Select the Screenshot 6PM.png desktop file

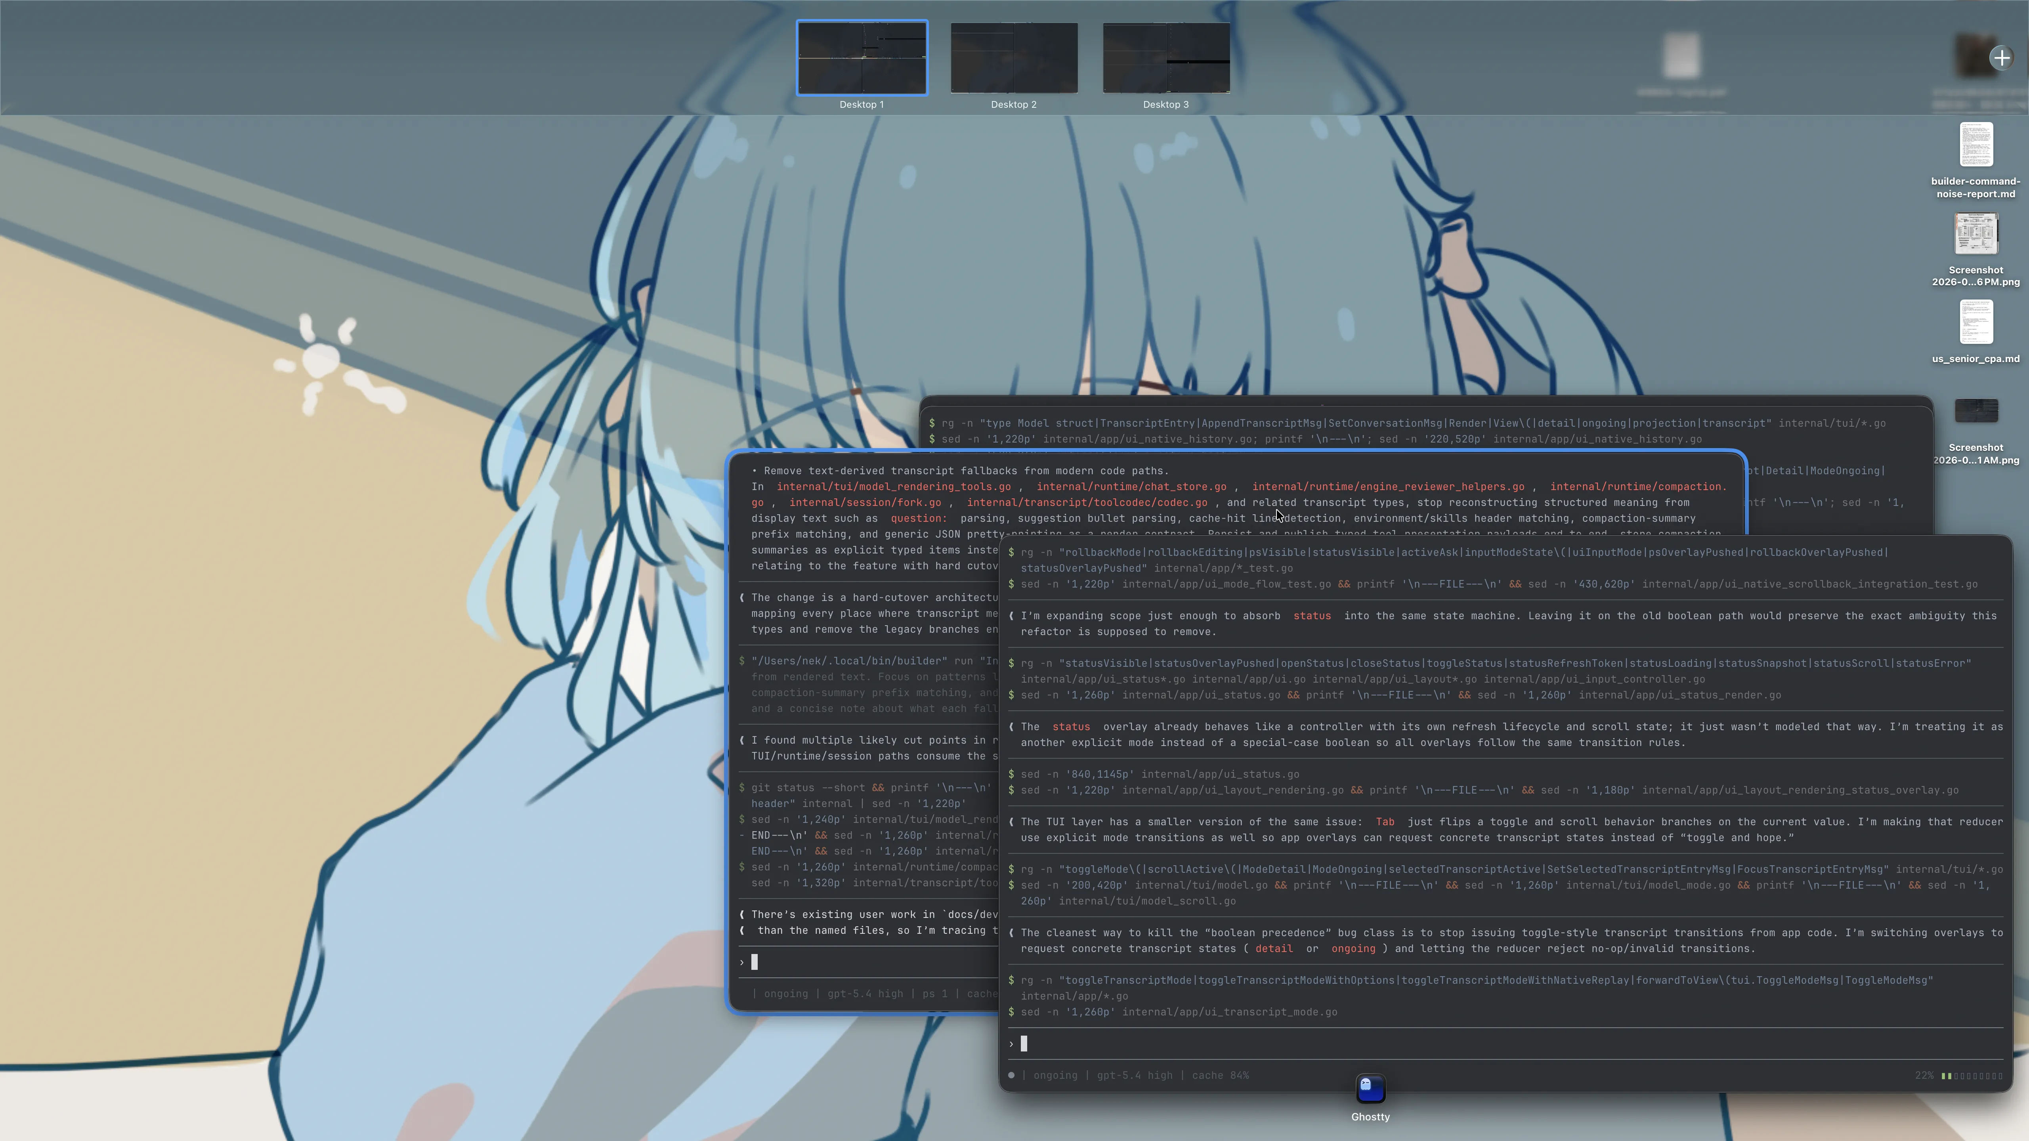tap(1976, 234)
